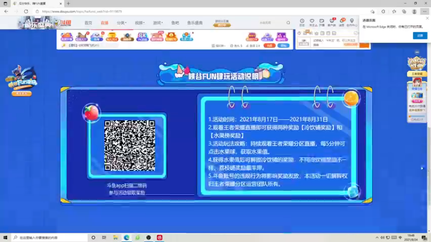Click the blue-purple icon in the right icon group
This screenshot has height=242, width=431.
267,37
